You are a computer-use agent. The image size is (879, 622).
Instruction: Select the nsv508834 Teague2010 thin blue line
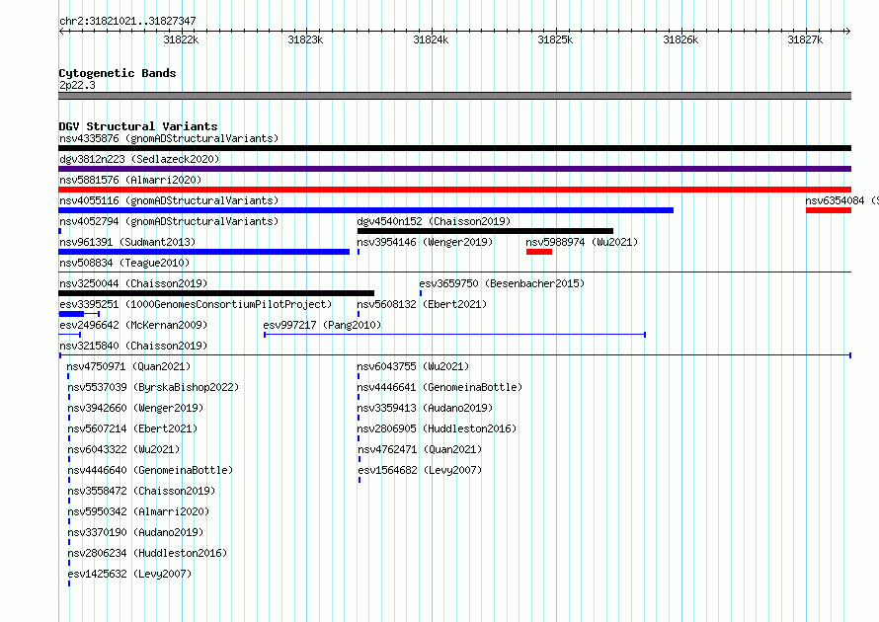(x=454, y=272)
